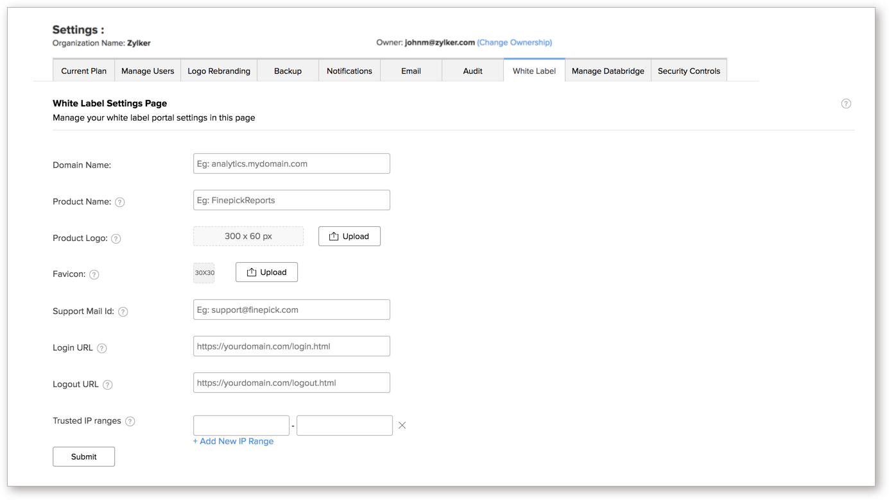Open the page help icon at top right
Image resolution: width=889 pixels, height=500 pixels.
click(846, 103)
